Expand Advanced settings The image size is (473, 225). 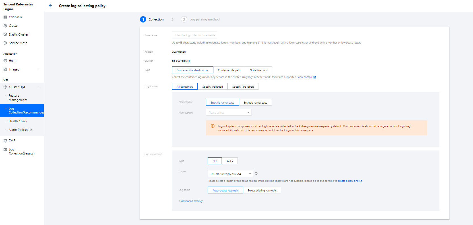[x=192, y=201]
